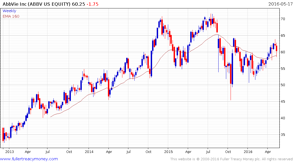Click the chart date 2016-05-17
The height and width of the screenshot is (163, 293).
[280, 4]
